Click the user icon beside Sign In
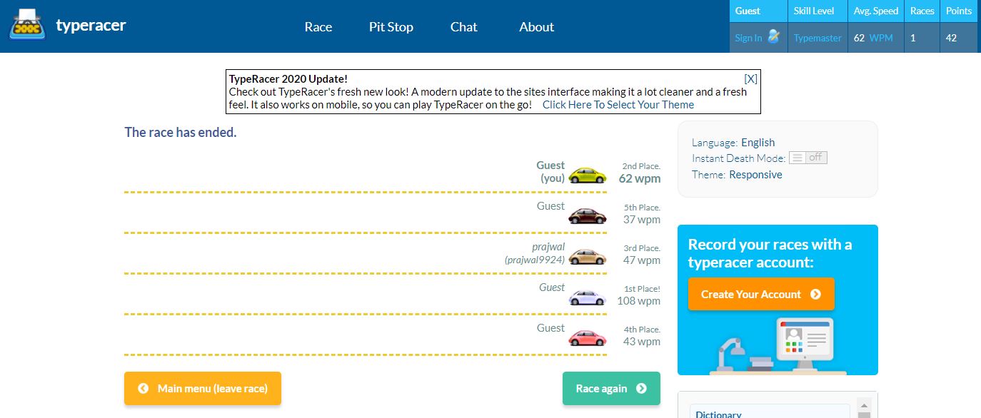Screen dimensions: 981x418 pos(774,37)
